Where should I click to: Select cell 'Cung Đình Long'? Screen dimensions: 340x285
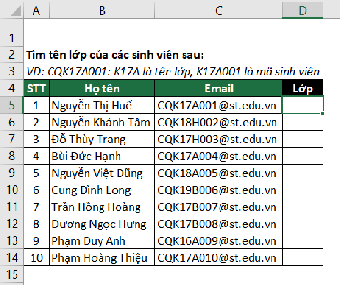102,190
